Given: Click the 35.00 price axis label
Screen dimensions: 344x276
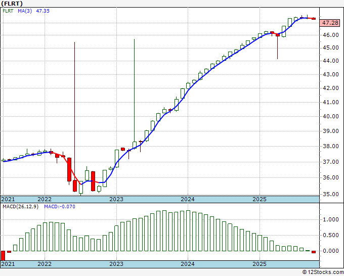Looking at the screenshot, I should pyautogui.click(x=331, y=194).
